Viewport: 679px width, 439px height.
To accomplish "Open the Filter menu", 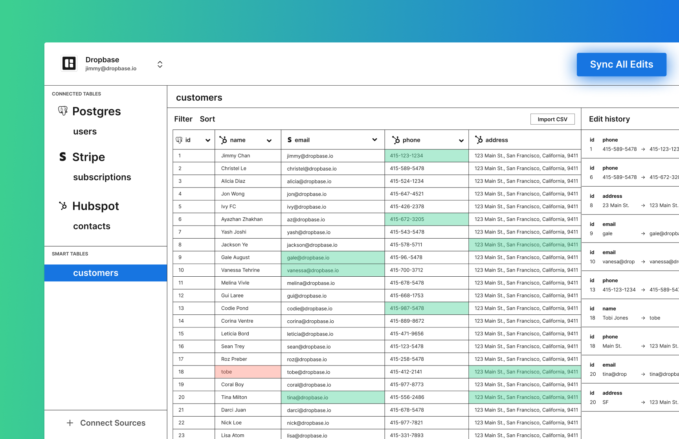I will [x=183, y=119].
